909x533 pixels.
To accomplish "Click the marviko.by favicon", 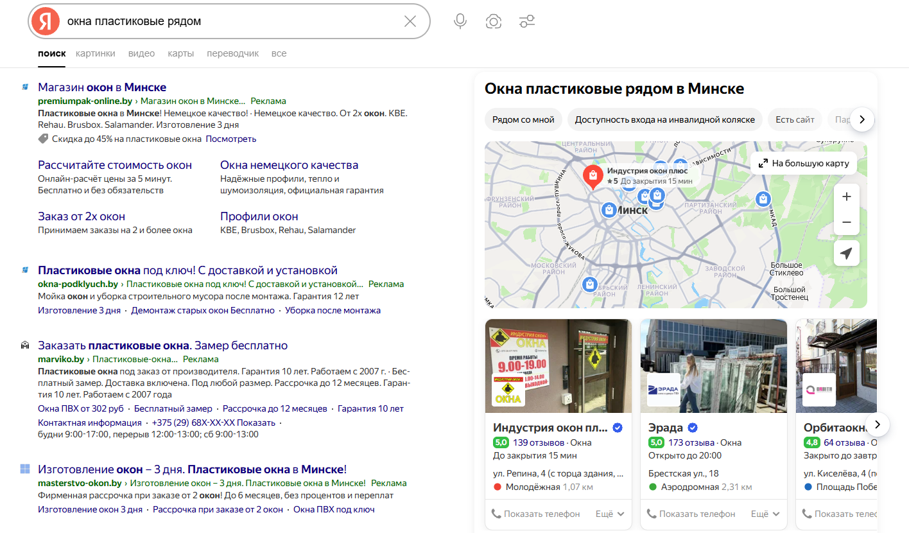I will click(x=25, y=345).
